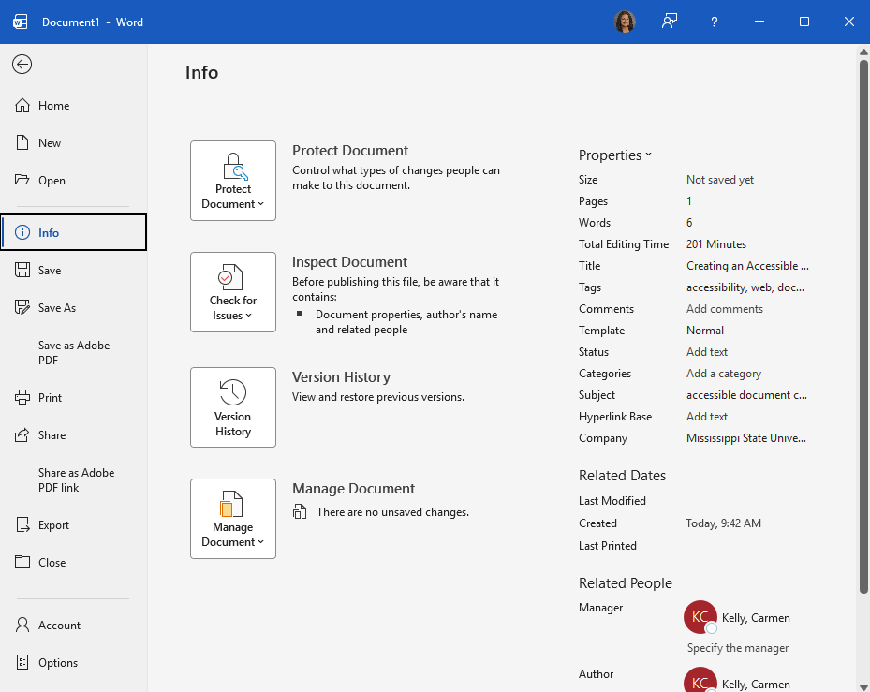The width and height of the screenshot is (870, 692).
Task: Expand the Check for Issues dropdown
Action: [x=233, y=292]
